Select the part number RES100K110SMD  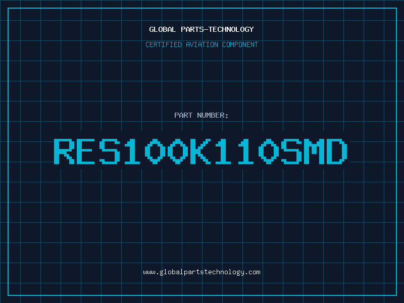(200, 151)
